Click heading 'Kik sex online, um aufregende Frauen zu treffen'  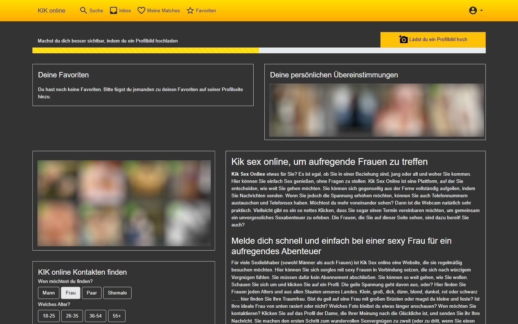(330, 162)
